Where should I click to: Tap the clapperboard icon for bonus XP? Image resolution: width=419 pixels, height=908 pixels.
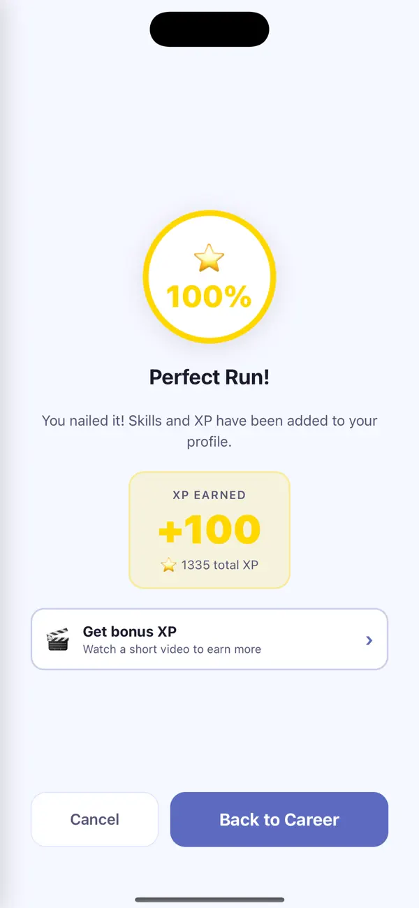coord(58,639)
